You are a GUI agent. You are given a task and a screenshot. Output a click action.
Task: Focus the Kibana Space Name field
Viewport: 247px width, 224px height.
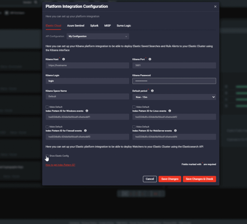coord(88,96)
